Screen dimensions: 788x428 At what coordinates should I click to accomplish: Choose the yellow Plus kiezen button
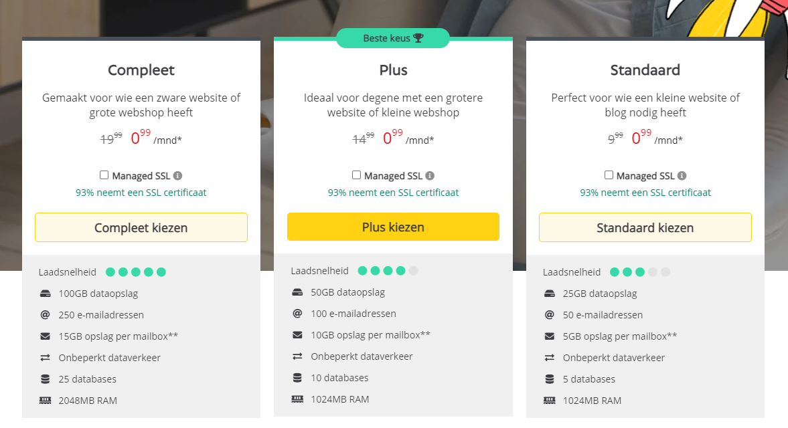click(393, 227)
